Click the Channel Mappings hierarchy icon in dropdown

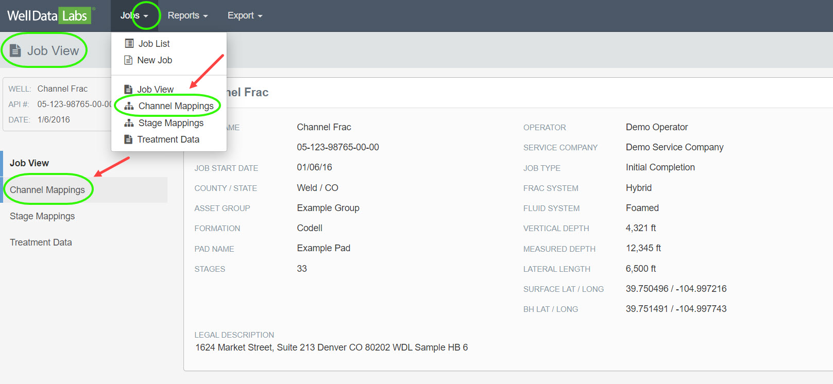click(x=129, y=106)
